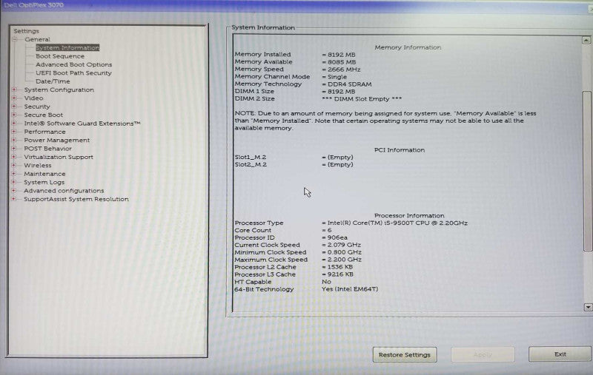Expand Intel Software Guard Extensions node
This screenshot has height=375, width=593.
tap(14, 124)
